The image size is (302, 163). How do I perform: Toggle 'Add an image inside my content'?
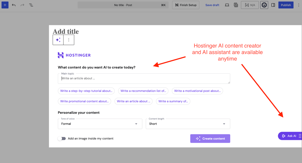click(62, 138)
